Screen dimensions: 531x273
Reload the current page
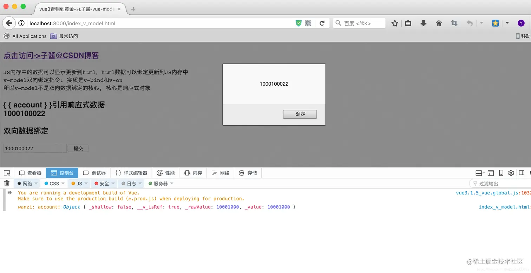tap(322, 23)
